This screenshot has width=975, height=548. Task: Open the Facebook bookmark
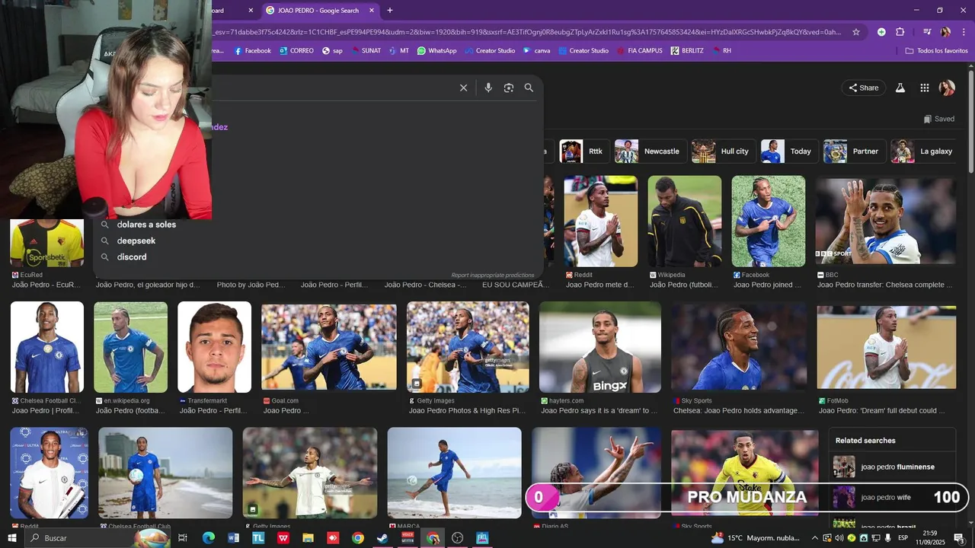coord(252,51)
